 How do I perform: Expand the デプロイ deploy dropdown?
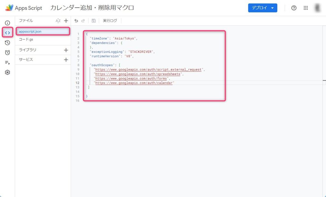pyautogui.click(x=263, y=8)
